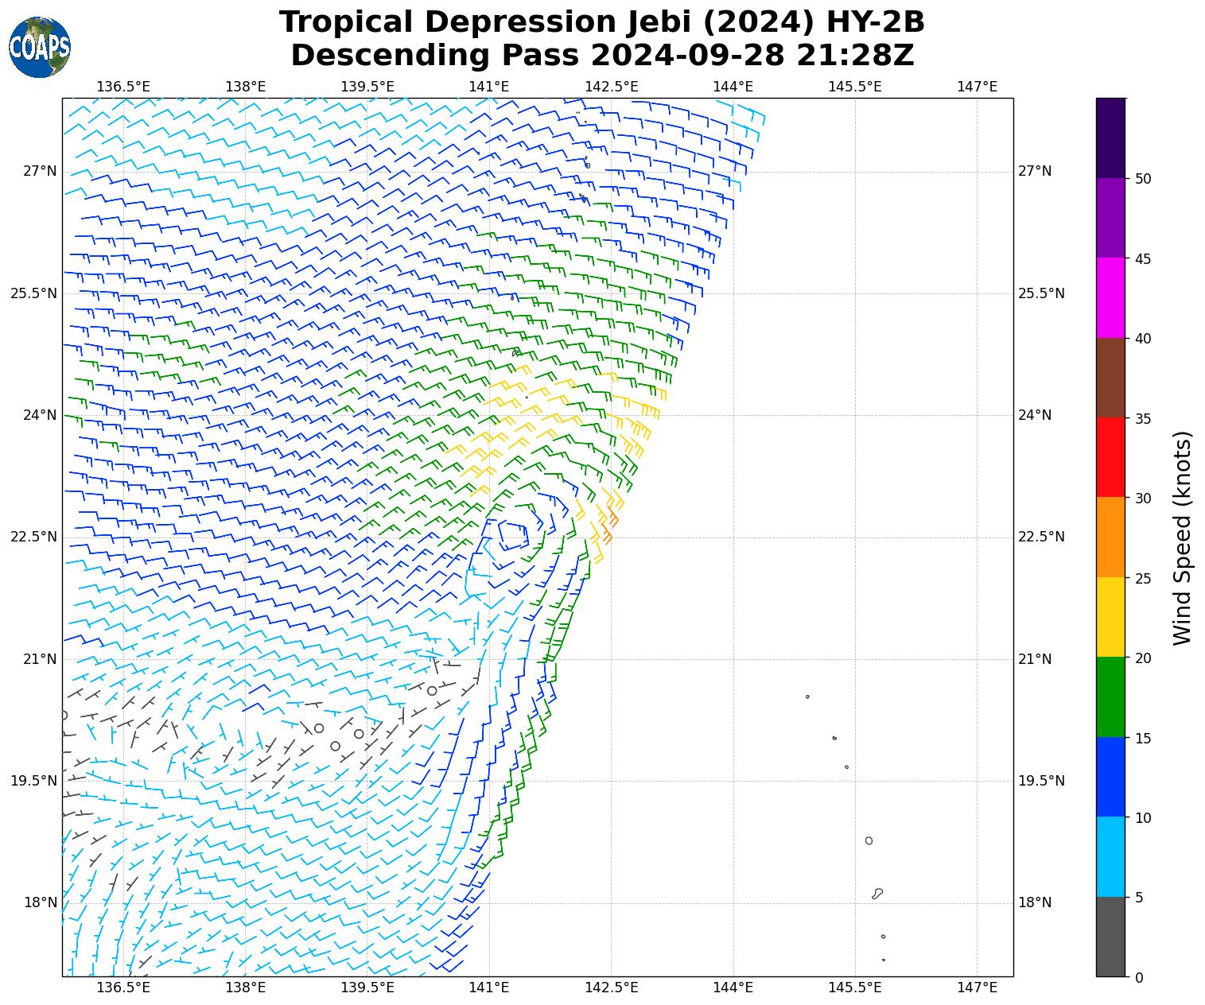Click the purple 45–50 knot colorbar segment
This screenshot has height=1005, width=1205.
click(x=1110, y=218)
